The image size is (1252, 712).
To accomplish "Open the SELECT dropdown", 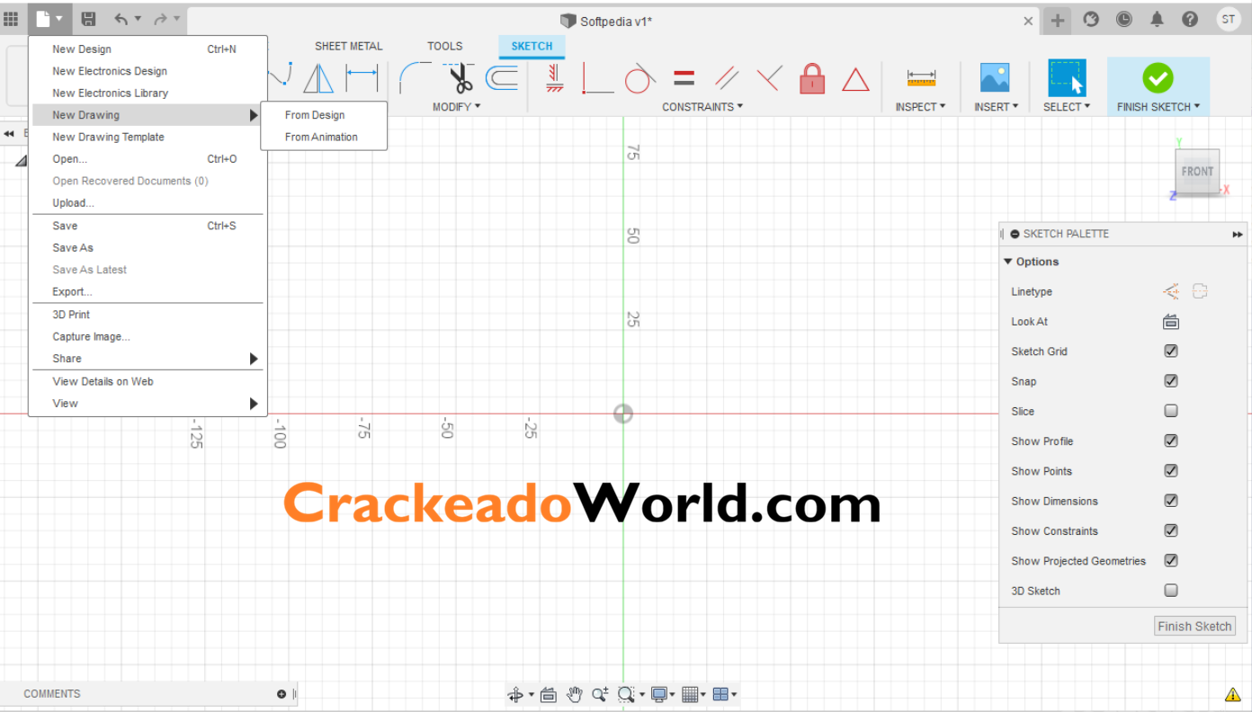I will pyautogui.click(x=1067, y=107).
